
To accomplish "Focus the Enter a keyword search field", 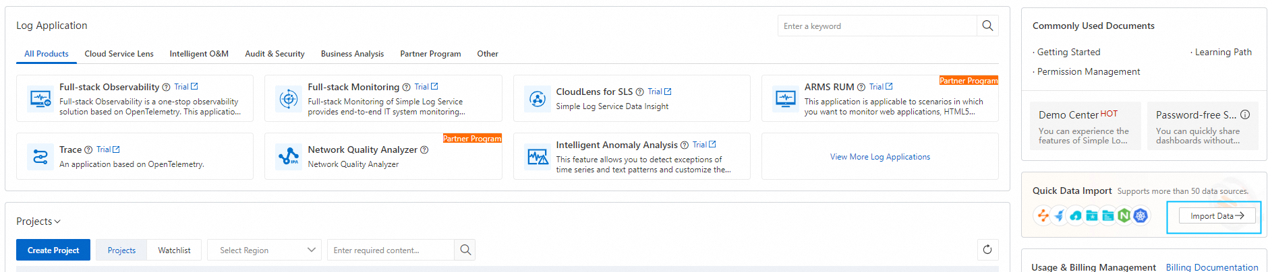I will click(x=877, y=26).
